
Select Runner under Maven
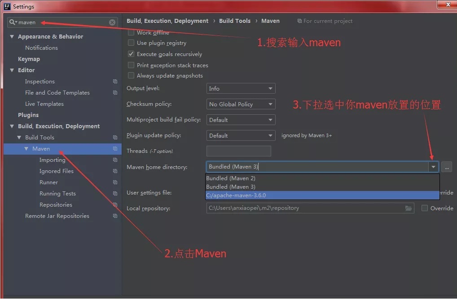[48, 182]
